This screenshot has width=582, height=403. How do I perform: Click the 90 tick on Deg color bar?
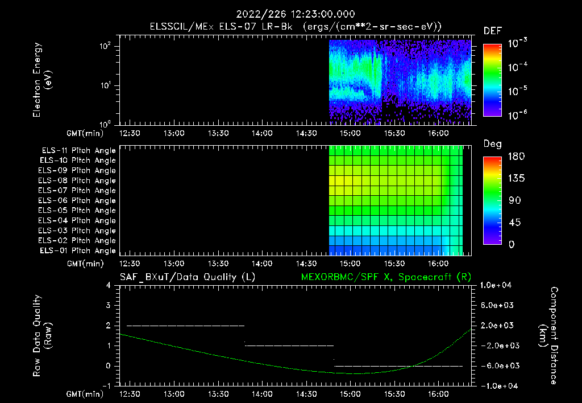[515, 201]
